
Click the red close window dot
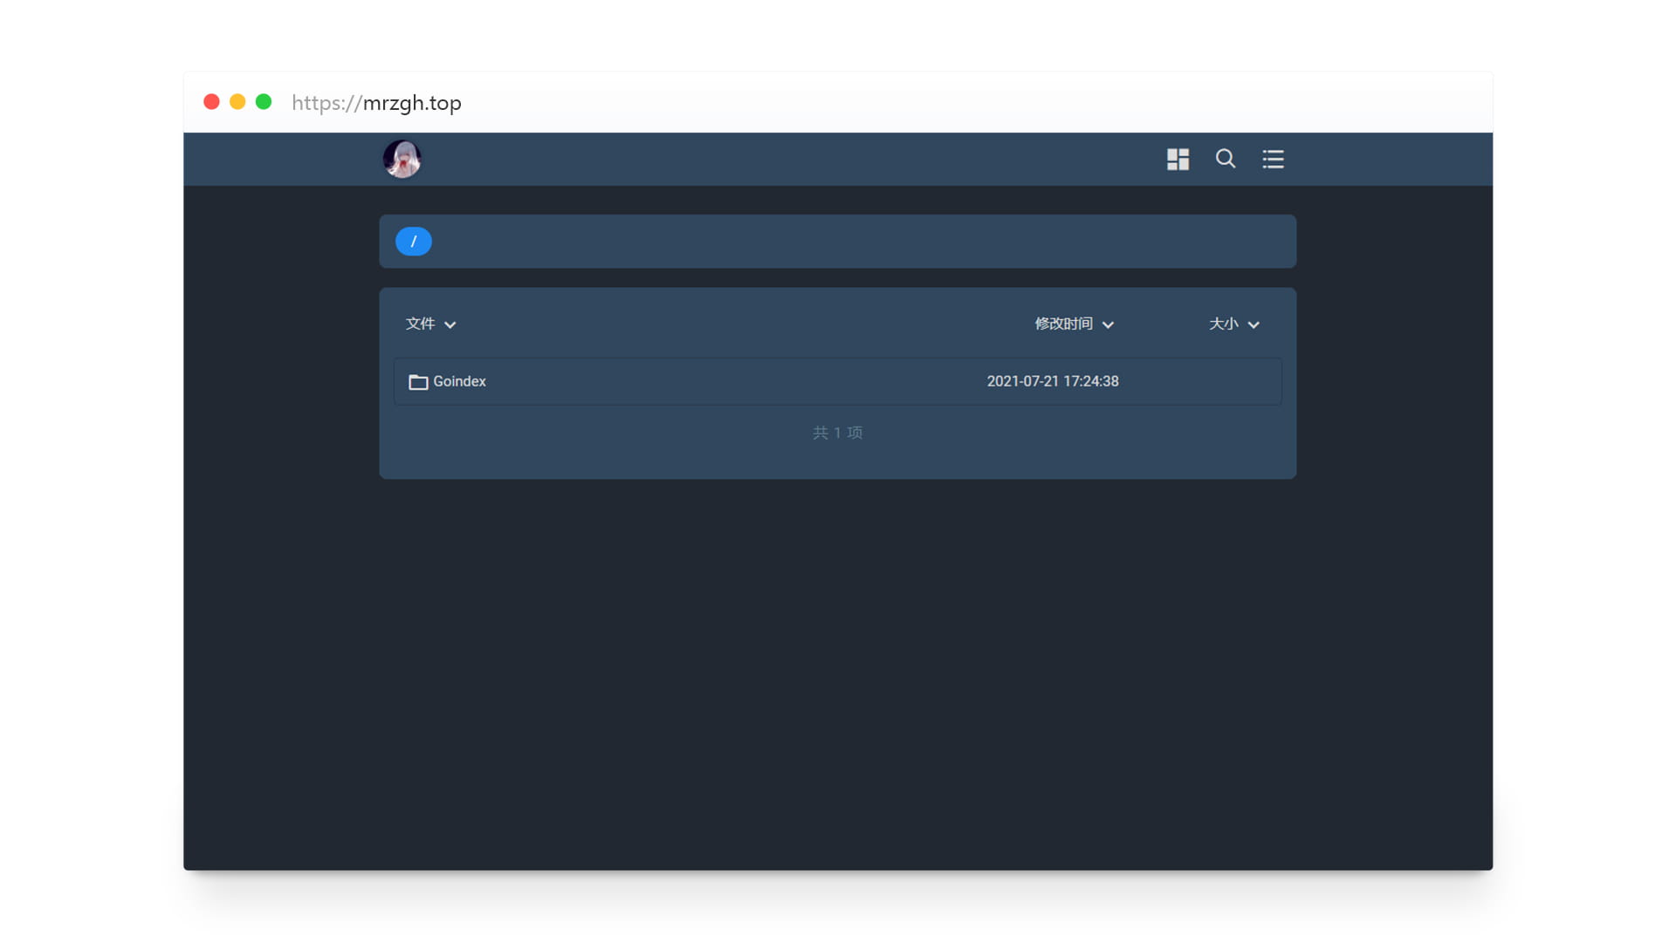coord(211,102)
